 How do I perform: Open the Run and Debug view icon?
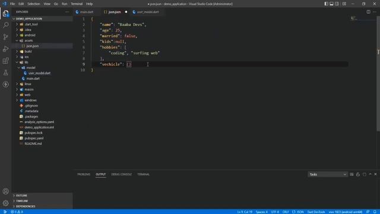5,49
